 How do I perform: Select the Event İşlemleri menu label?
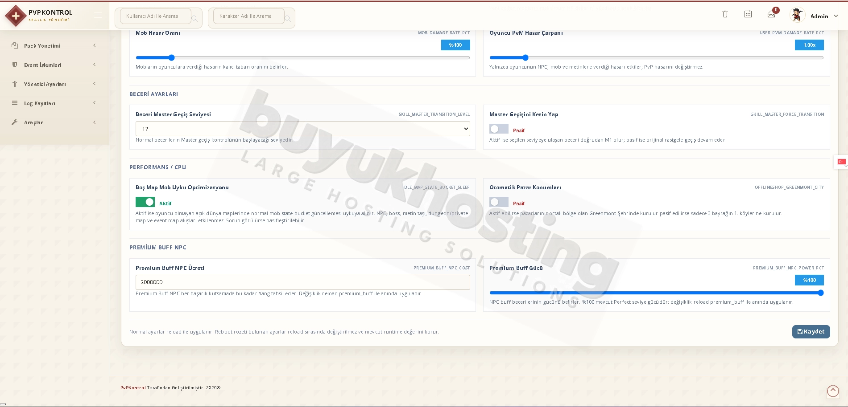pos(43,65)
